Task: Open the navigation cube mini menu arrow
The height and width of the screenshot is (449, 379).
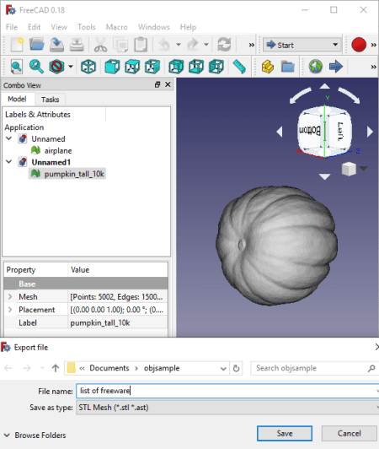Action: pos(363,169)
